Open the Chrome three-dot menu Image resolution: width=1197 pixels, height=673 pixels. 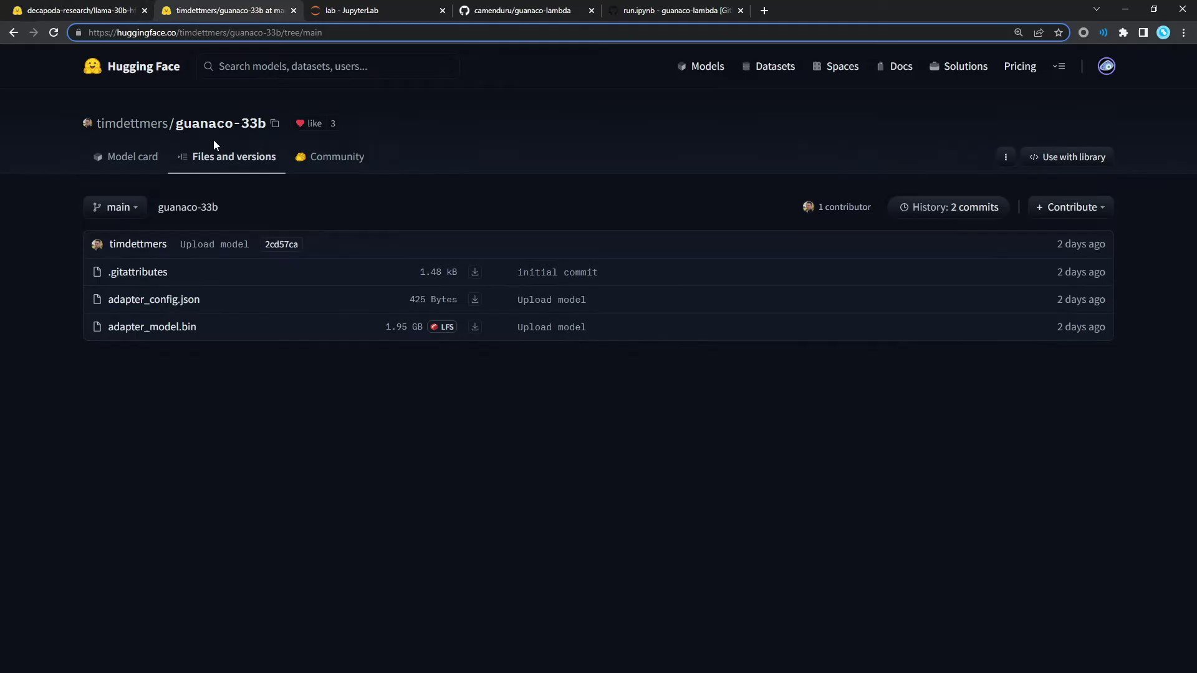point(1183,32)
